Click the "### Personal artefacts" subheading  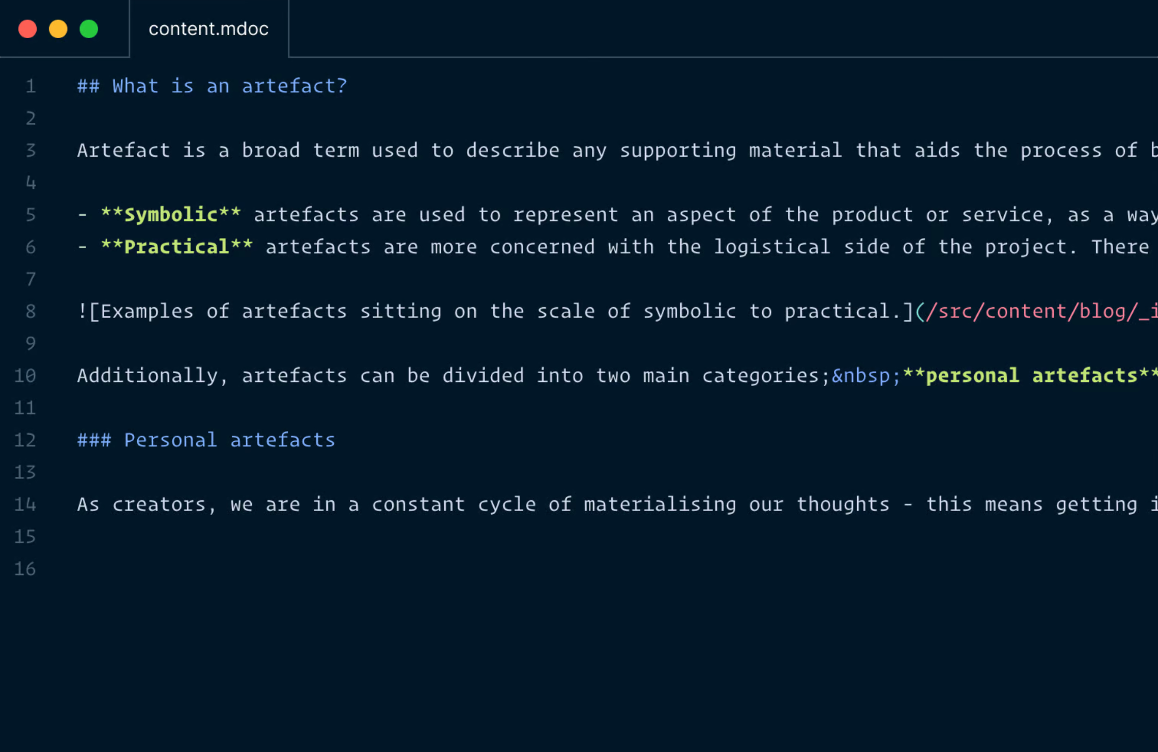pos(206,440)
